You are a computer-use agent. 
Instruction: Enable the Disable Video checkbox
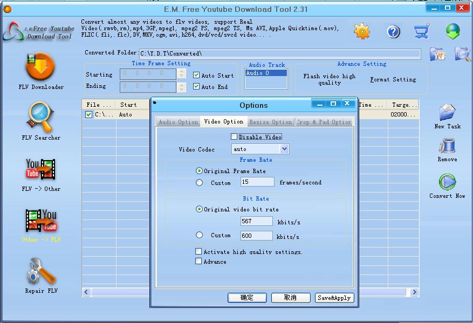point(234,137)
